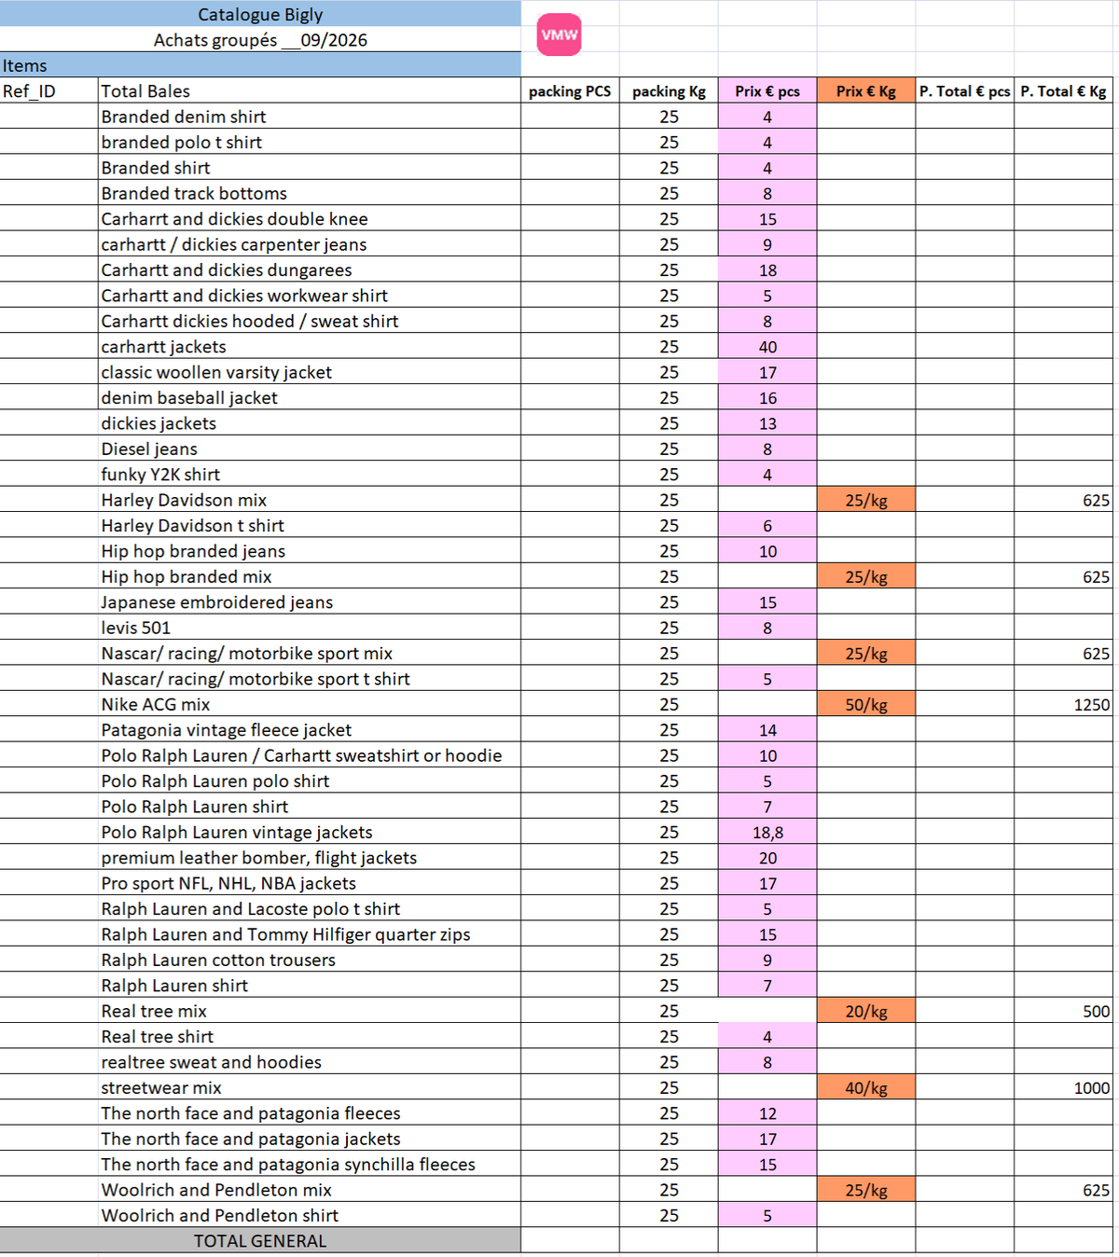Click the 'Harley Davidson mix' item
The image size is (1119, 1257).
point(310,500)
